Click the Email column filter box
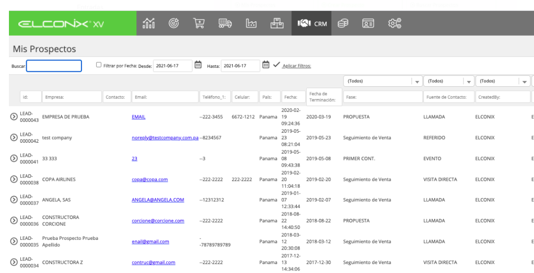Screen dimensions: 534x273 pyautogui.click(x=165, y=97)
